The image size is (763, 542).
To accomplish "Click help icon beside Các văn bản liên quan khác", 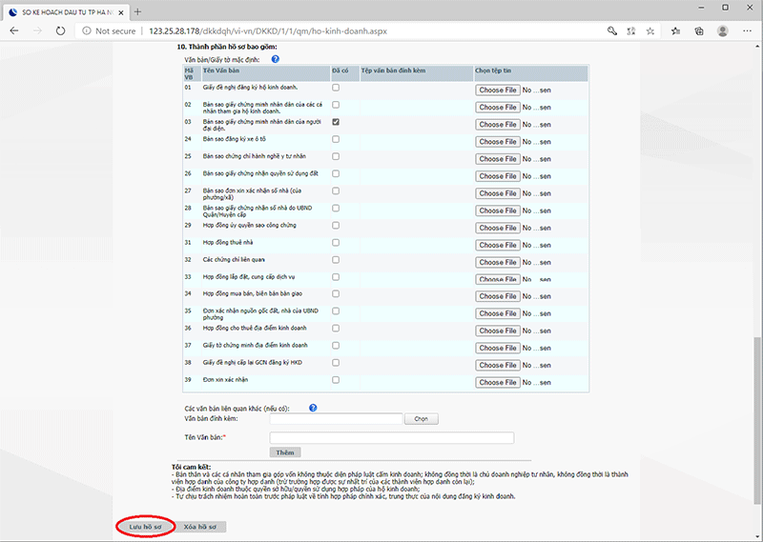I will 313,408.
